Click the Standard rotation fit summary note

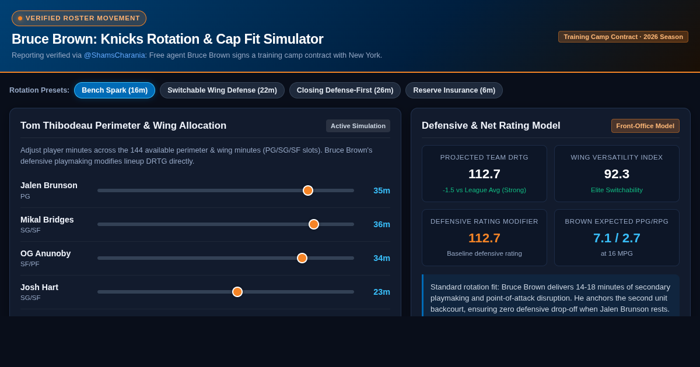click(551, 296)
